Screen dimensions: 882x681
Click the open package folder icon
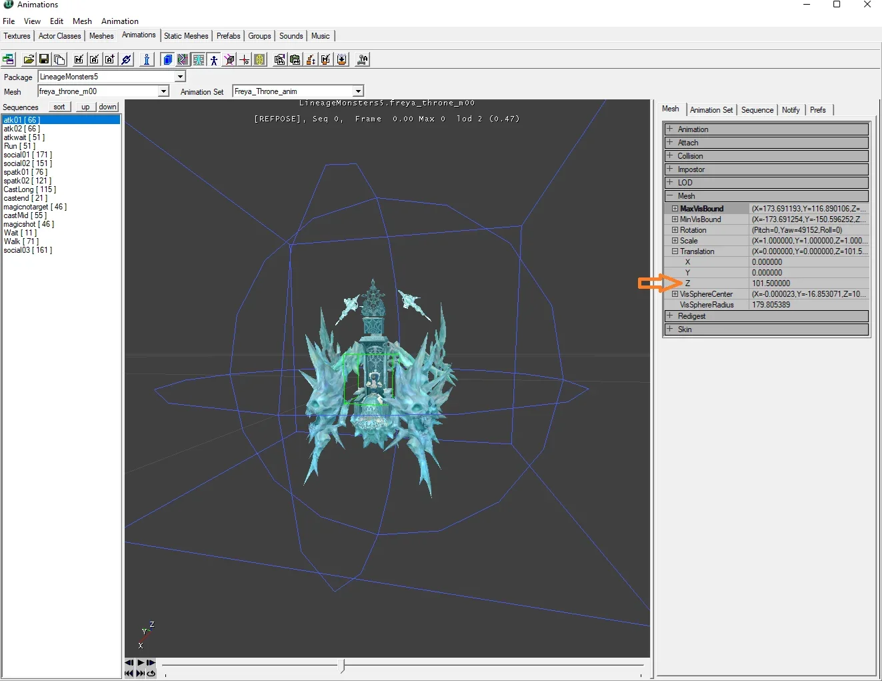point(29,59)
